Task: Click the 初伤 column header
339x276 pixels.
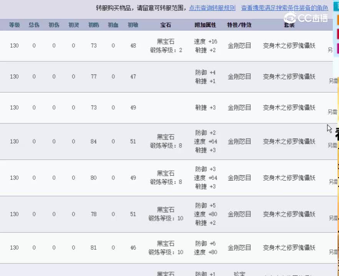Action: point(54,25)
